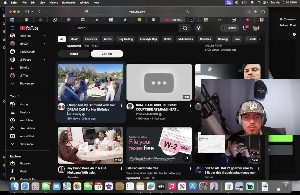Open options for the dropshipping video
This screenshot has height=195, width=300.
pos(259,168)
